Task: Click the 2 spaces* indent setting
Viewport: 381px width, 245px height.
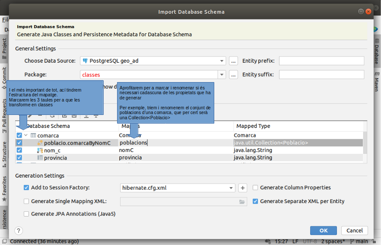Action: coord(333,242)
